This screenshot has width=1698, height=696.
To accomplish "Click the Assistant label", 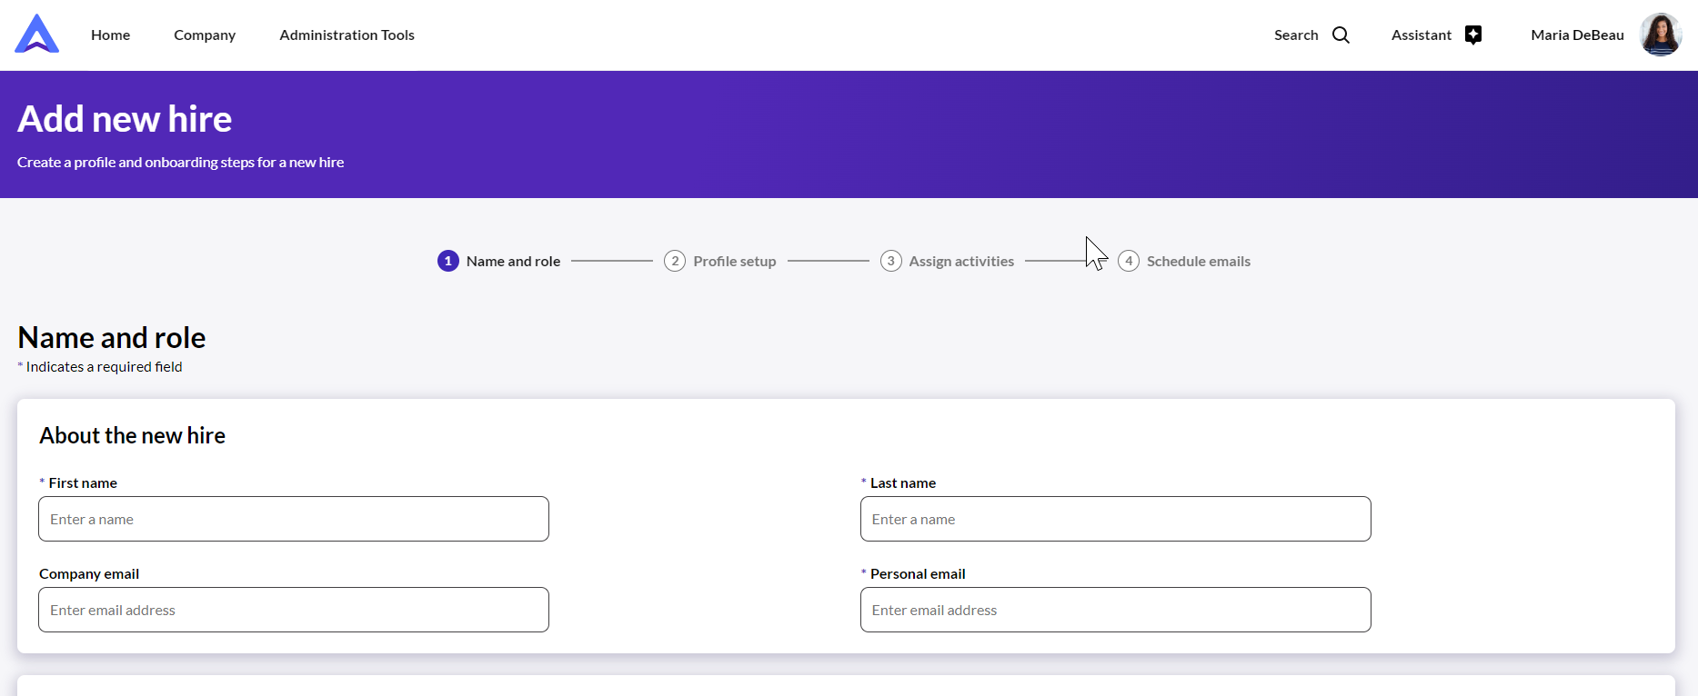I will pyautogui.click(x=1421, y=35).
